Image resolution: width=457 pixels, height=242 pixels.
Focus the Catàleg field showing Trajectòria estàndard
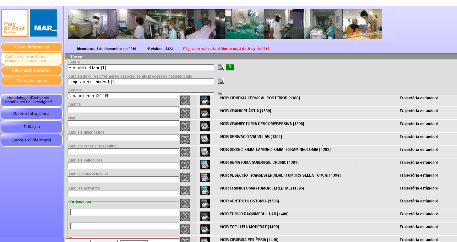(141, 81)
